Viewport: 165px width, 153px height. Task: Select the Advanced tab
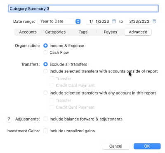tap(138, 32)
